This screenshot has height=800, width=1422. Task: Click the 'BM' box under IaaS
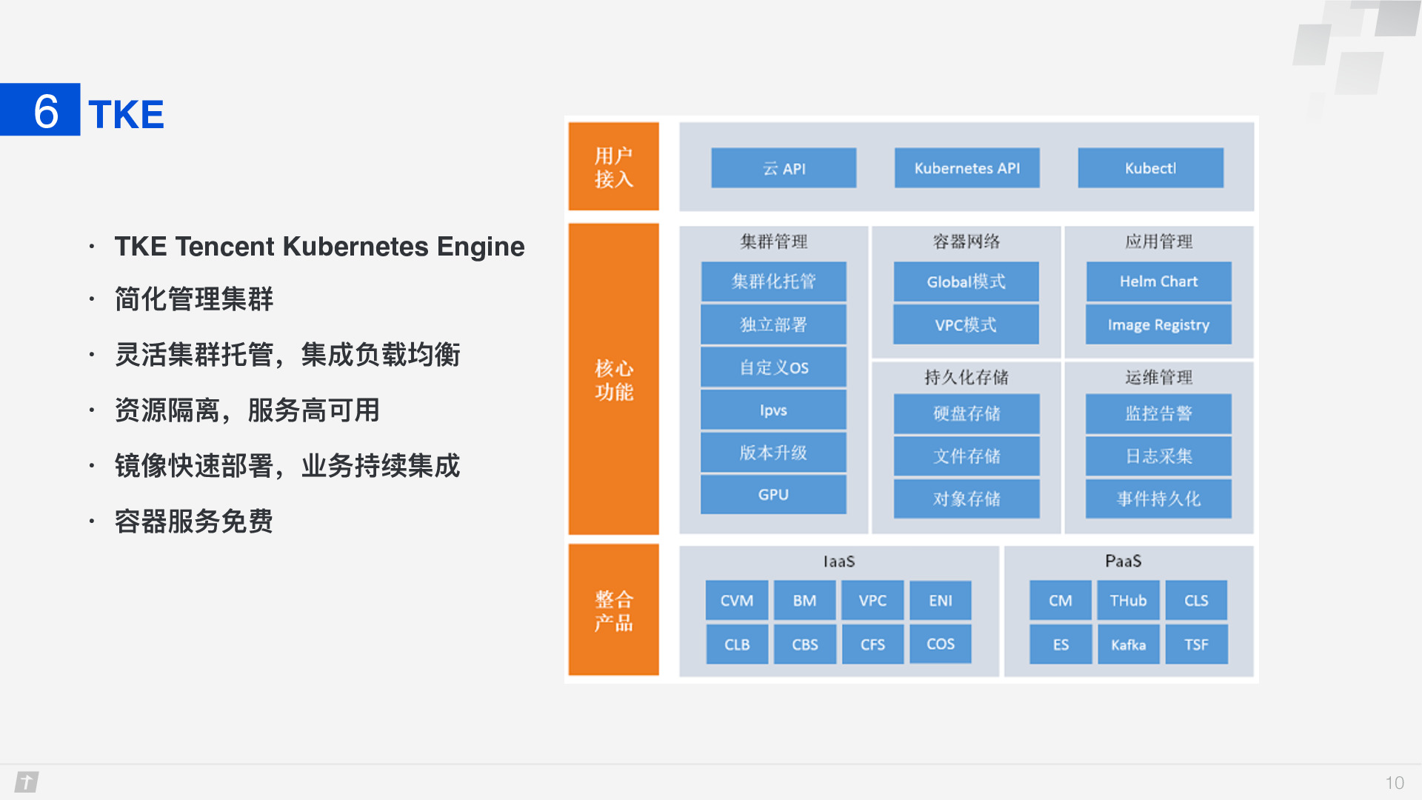pos(805,601)
